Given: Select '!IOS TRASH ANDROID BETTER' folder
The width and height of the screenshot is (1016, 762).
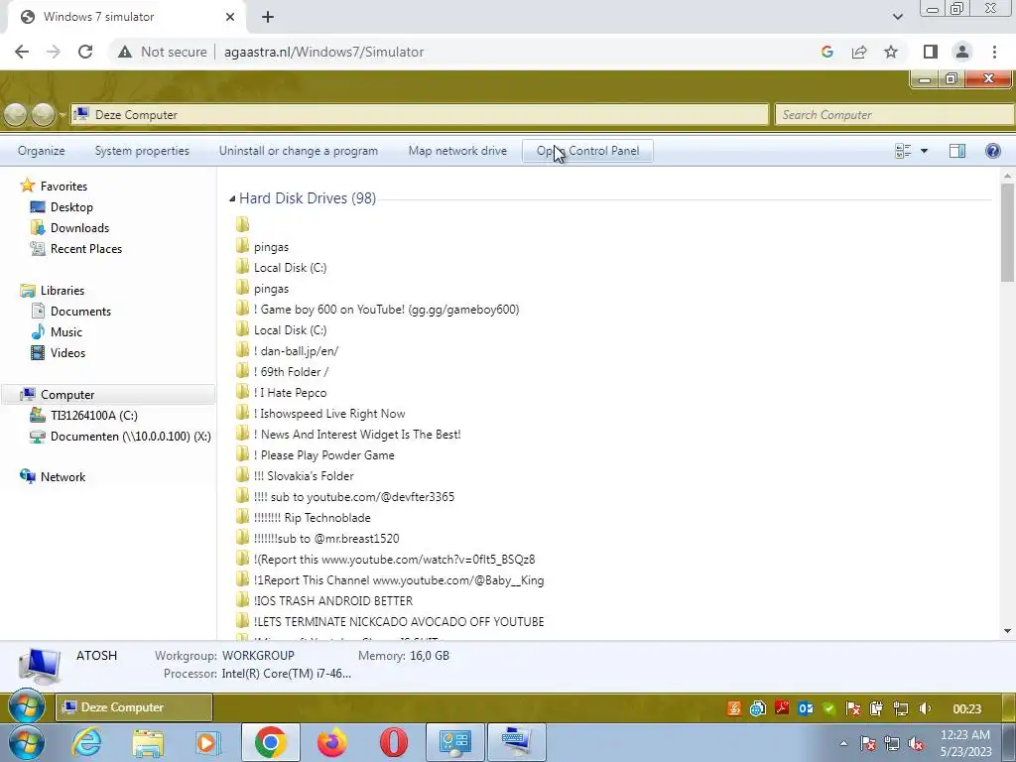Looking at the screenshot, I should [x=333, y=601].
